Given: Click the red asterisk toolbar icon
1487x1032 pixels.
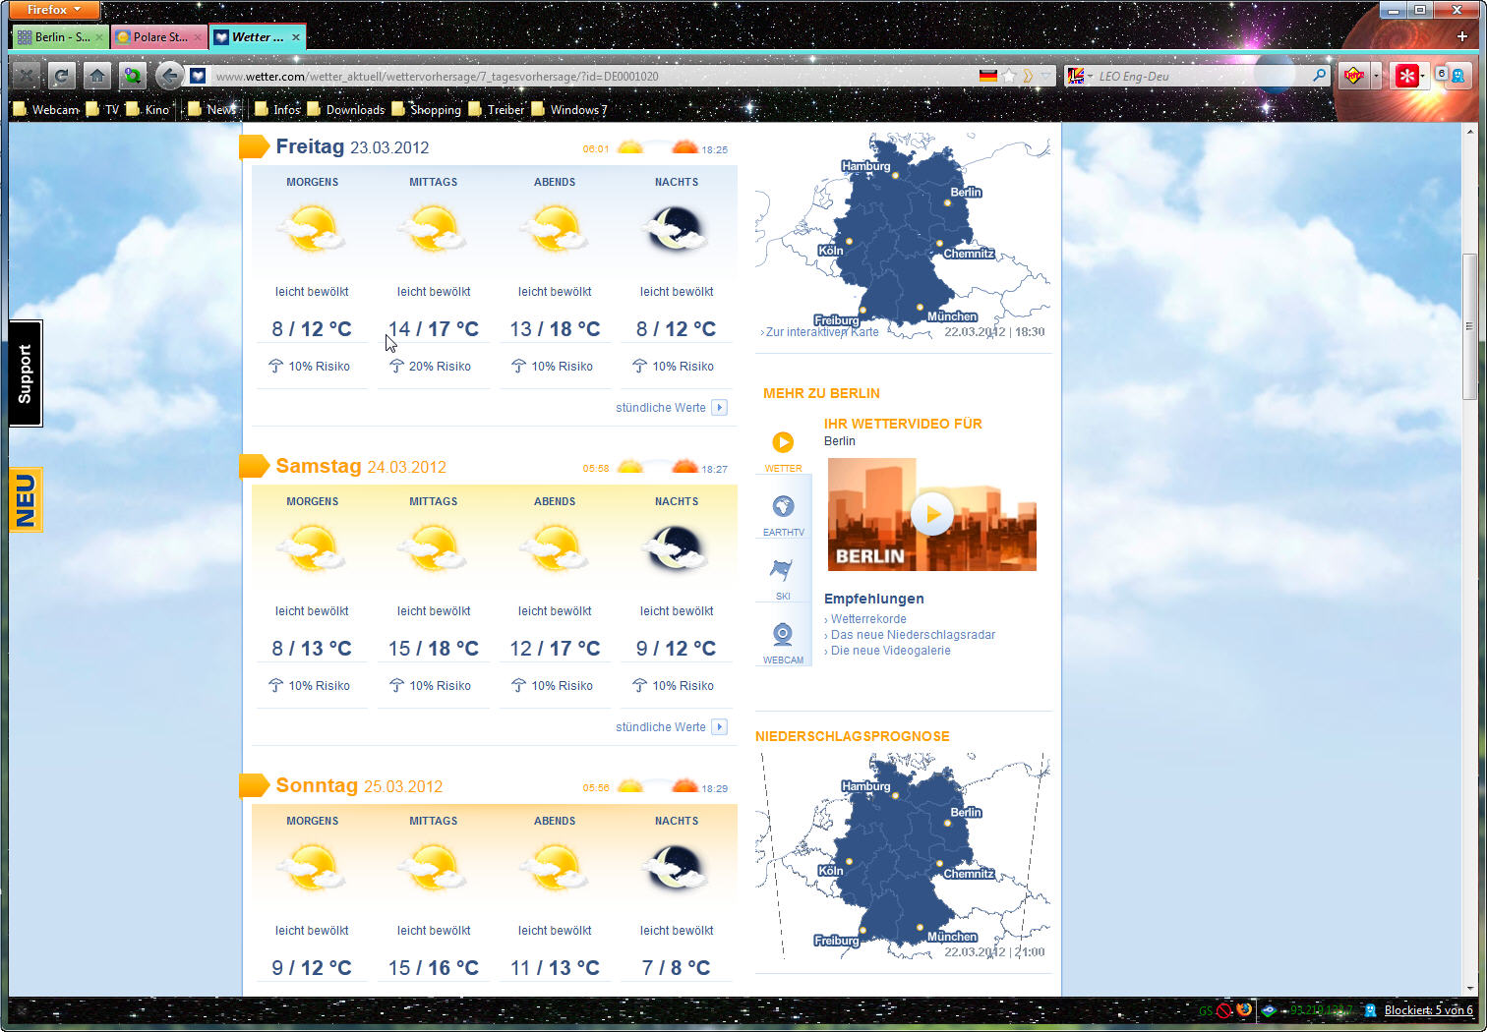Looking at the screenshot, I should 1406,76.
